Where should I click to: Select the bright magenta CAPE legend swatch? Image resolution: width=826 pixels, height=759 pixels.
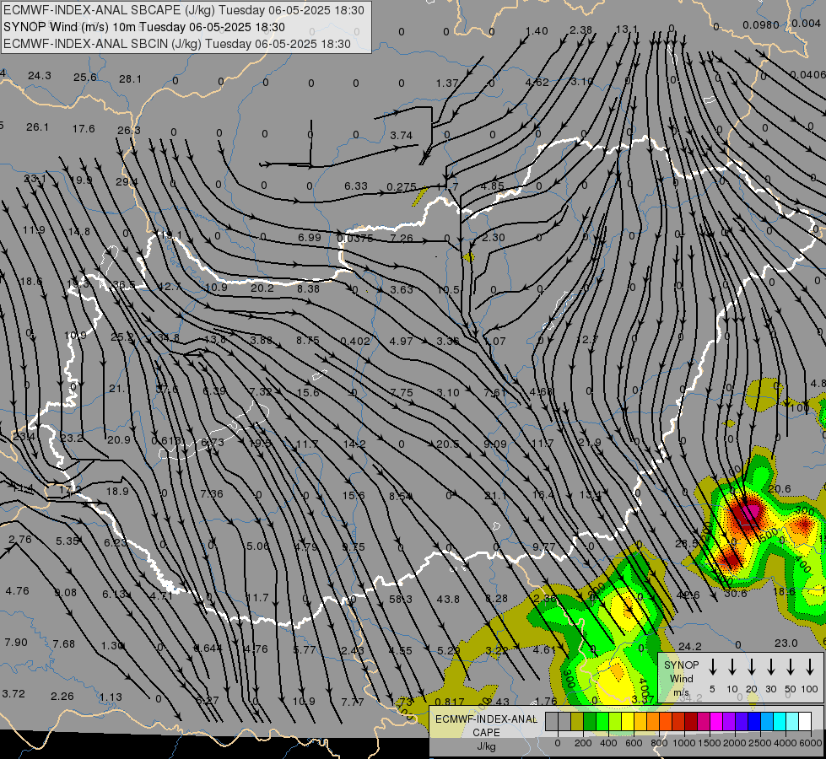tap(716, 721)
